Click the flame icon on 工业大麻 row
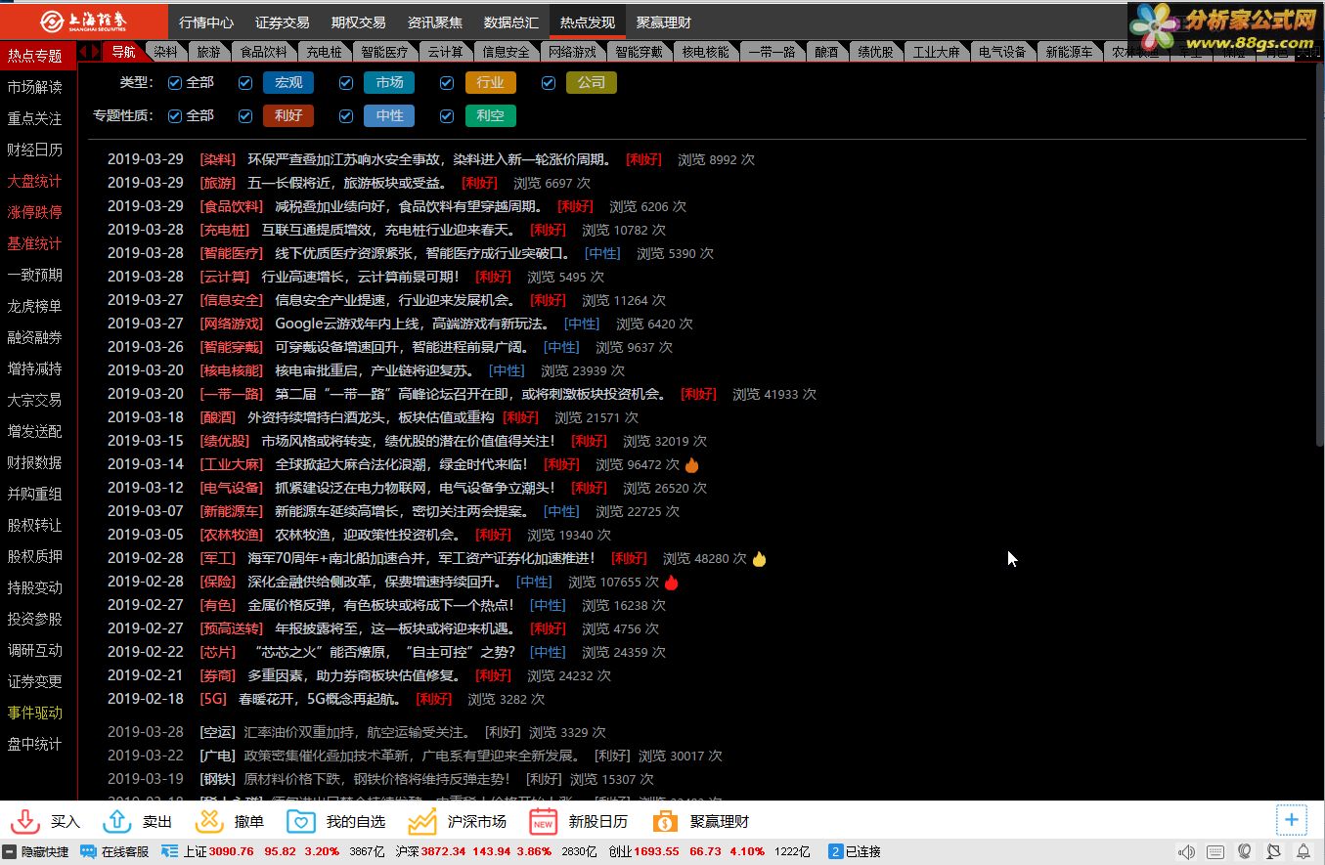 pyautogui.click(x=692, y=465)
